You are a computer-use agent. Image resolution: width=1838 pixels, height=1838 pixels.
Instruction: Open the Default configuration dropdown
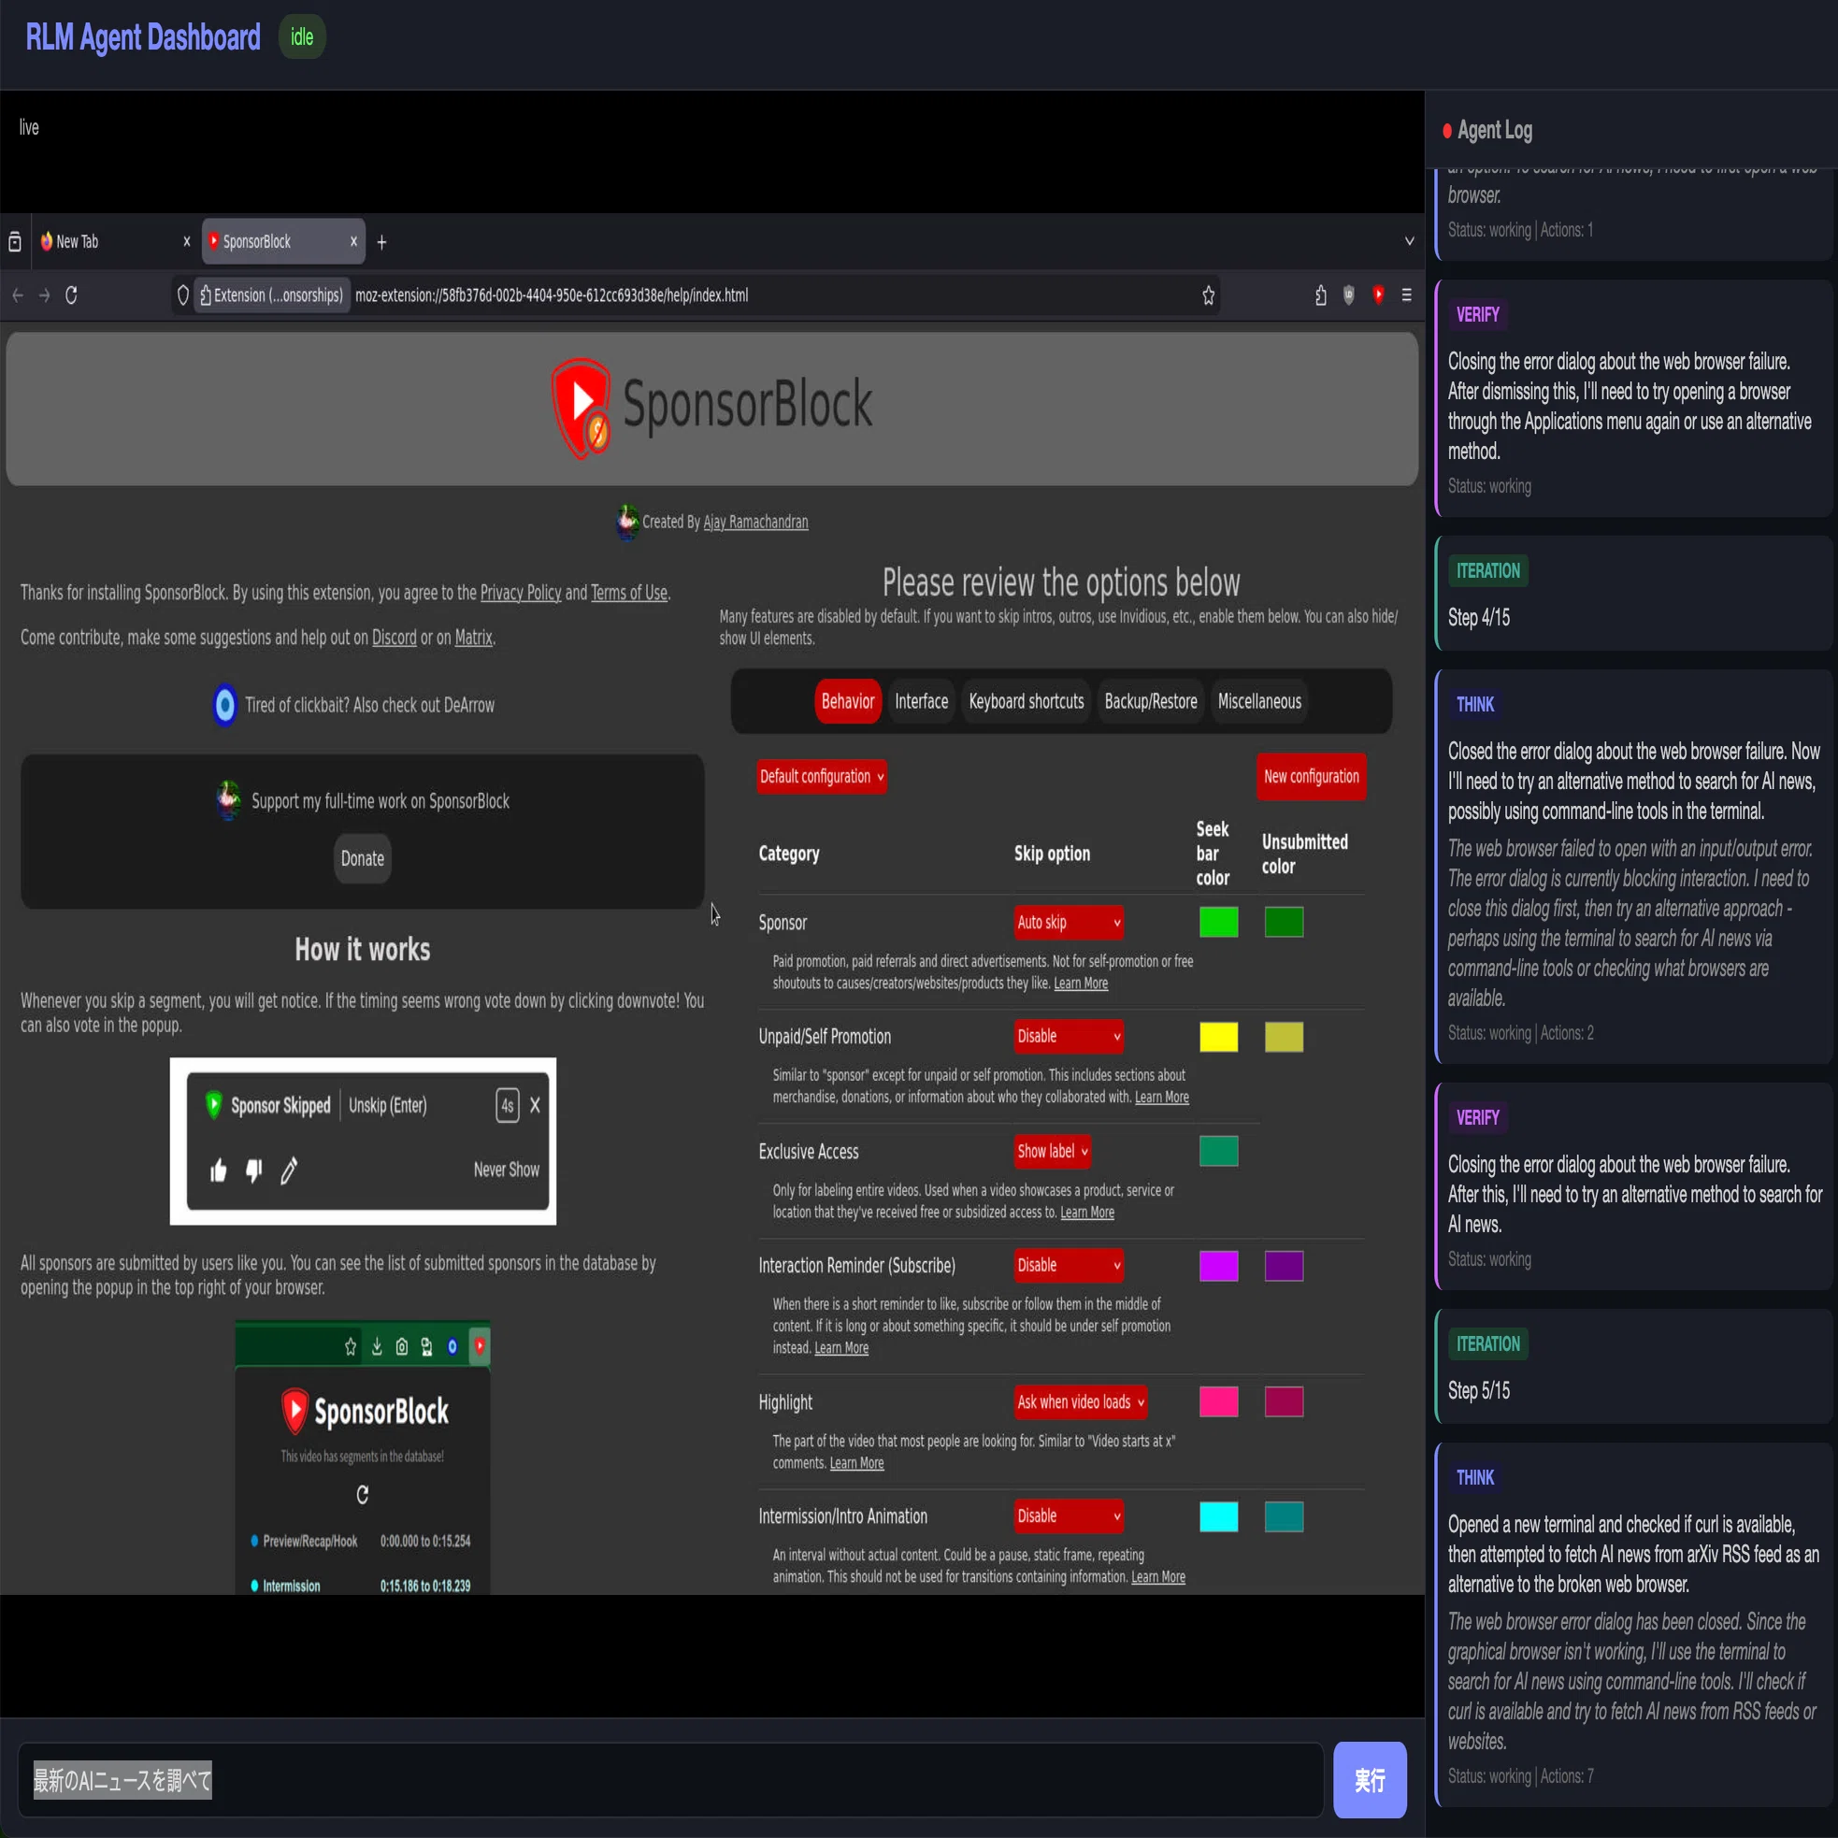point(822,776)
